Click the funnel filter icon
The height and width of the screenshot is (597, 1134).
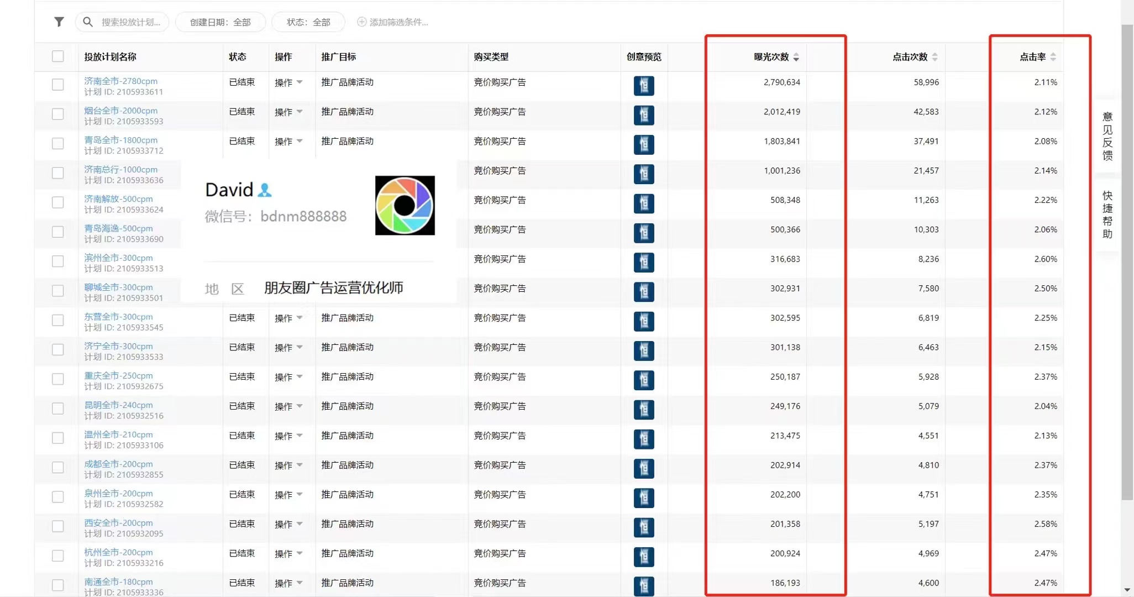click(59, 22)
